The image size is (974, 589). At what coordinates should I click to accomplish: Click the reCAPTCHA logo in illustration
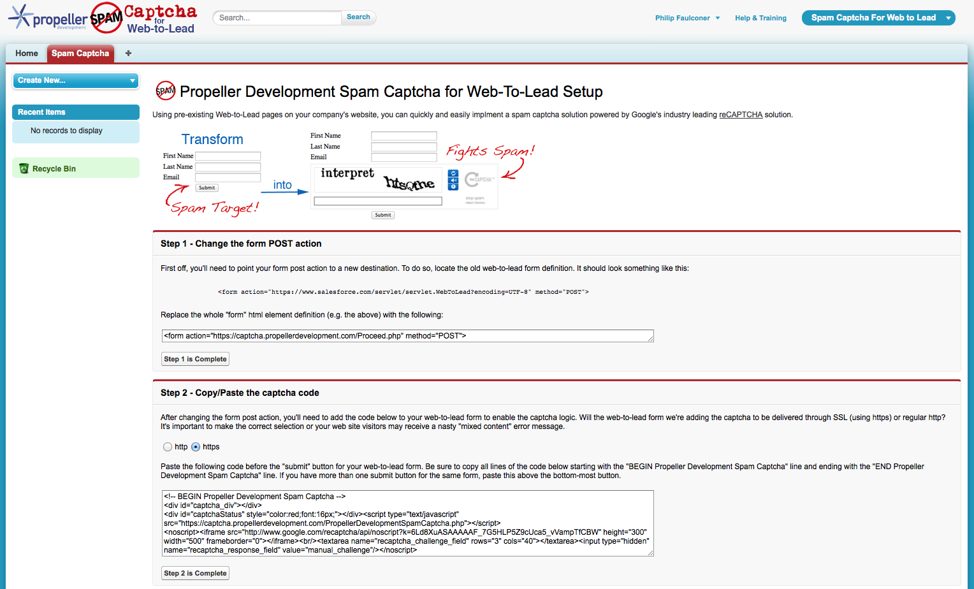point(479,180)
